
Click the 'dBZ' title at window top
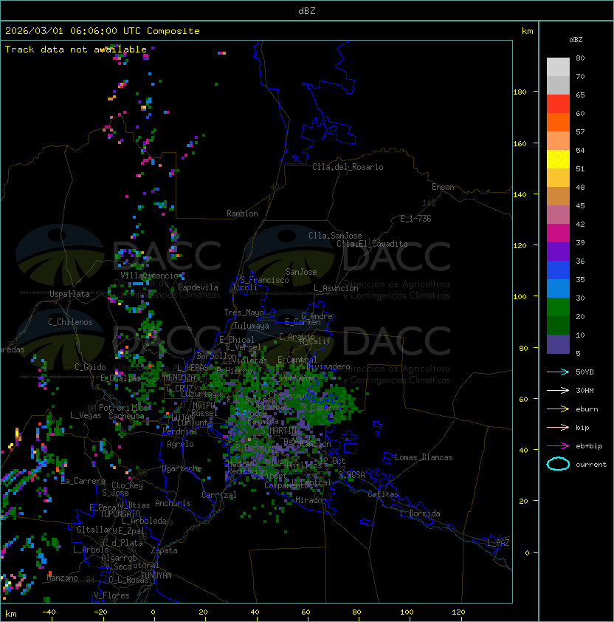(x=307, y=10)
